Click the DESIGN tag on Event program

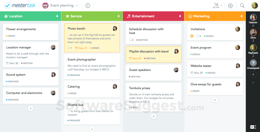pyautogui.click(x=195, y=54)
